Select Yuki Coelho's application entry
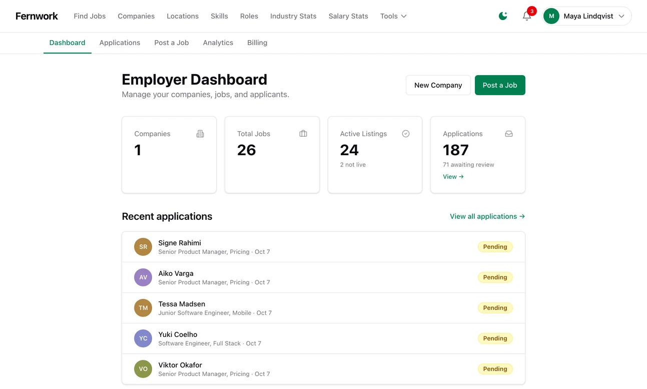 pyautogui.click(x=324, y=338)
